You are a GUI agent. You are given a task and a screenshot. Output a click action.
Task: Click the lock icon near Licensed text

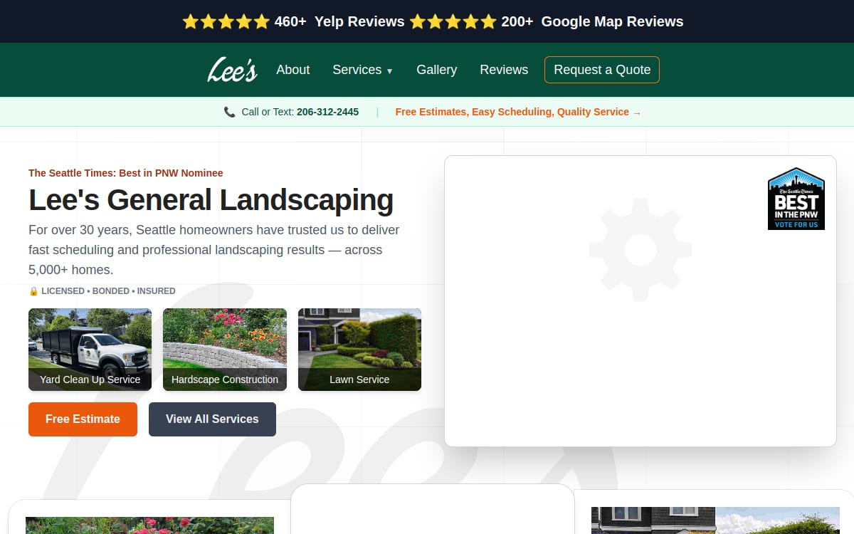click(x=33, y=291)
